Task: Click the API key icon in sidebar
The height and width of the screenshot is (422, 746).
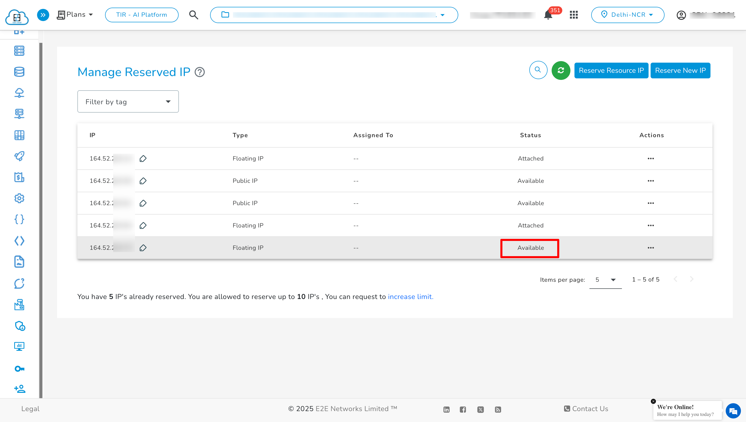Action: click(x=19, y=368)
